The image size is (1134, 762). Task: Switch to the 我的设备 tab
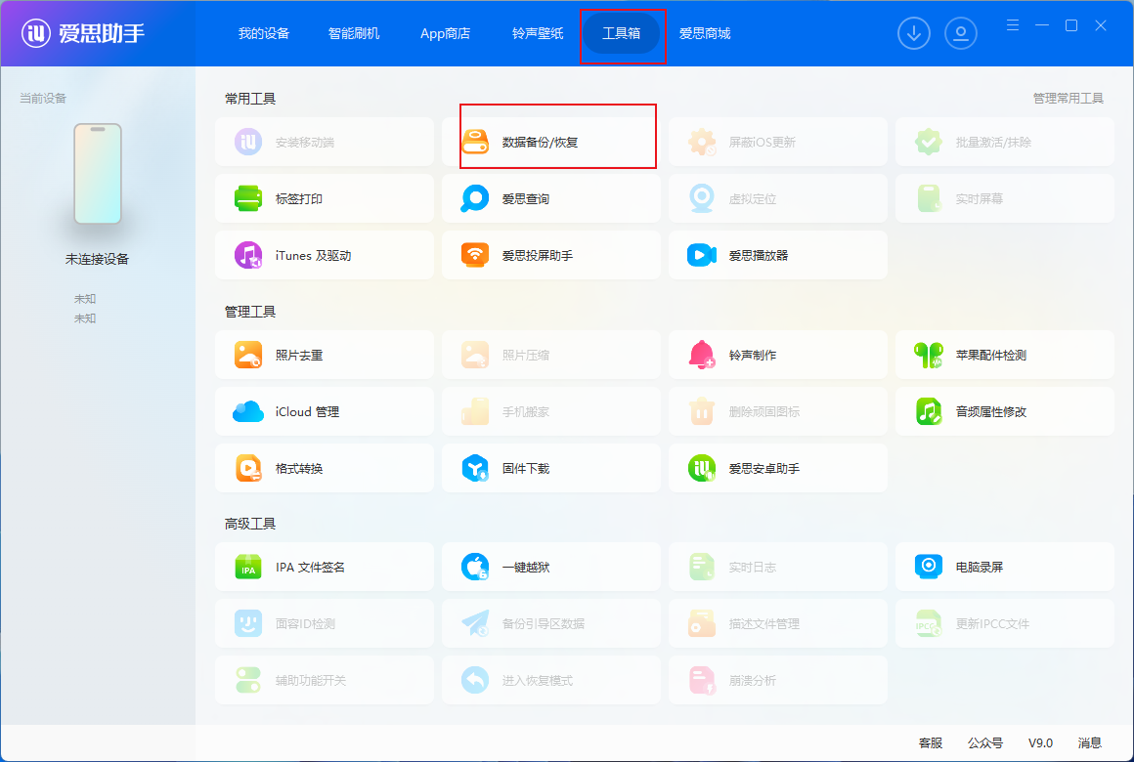coord(264,33)
